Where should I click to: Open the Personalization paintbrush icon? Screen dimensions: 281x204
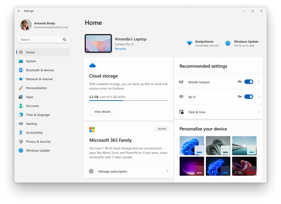pyautogui.click(x=21, y=88)
